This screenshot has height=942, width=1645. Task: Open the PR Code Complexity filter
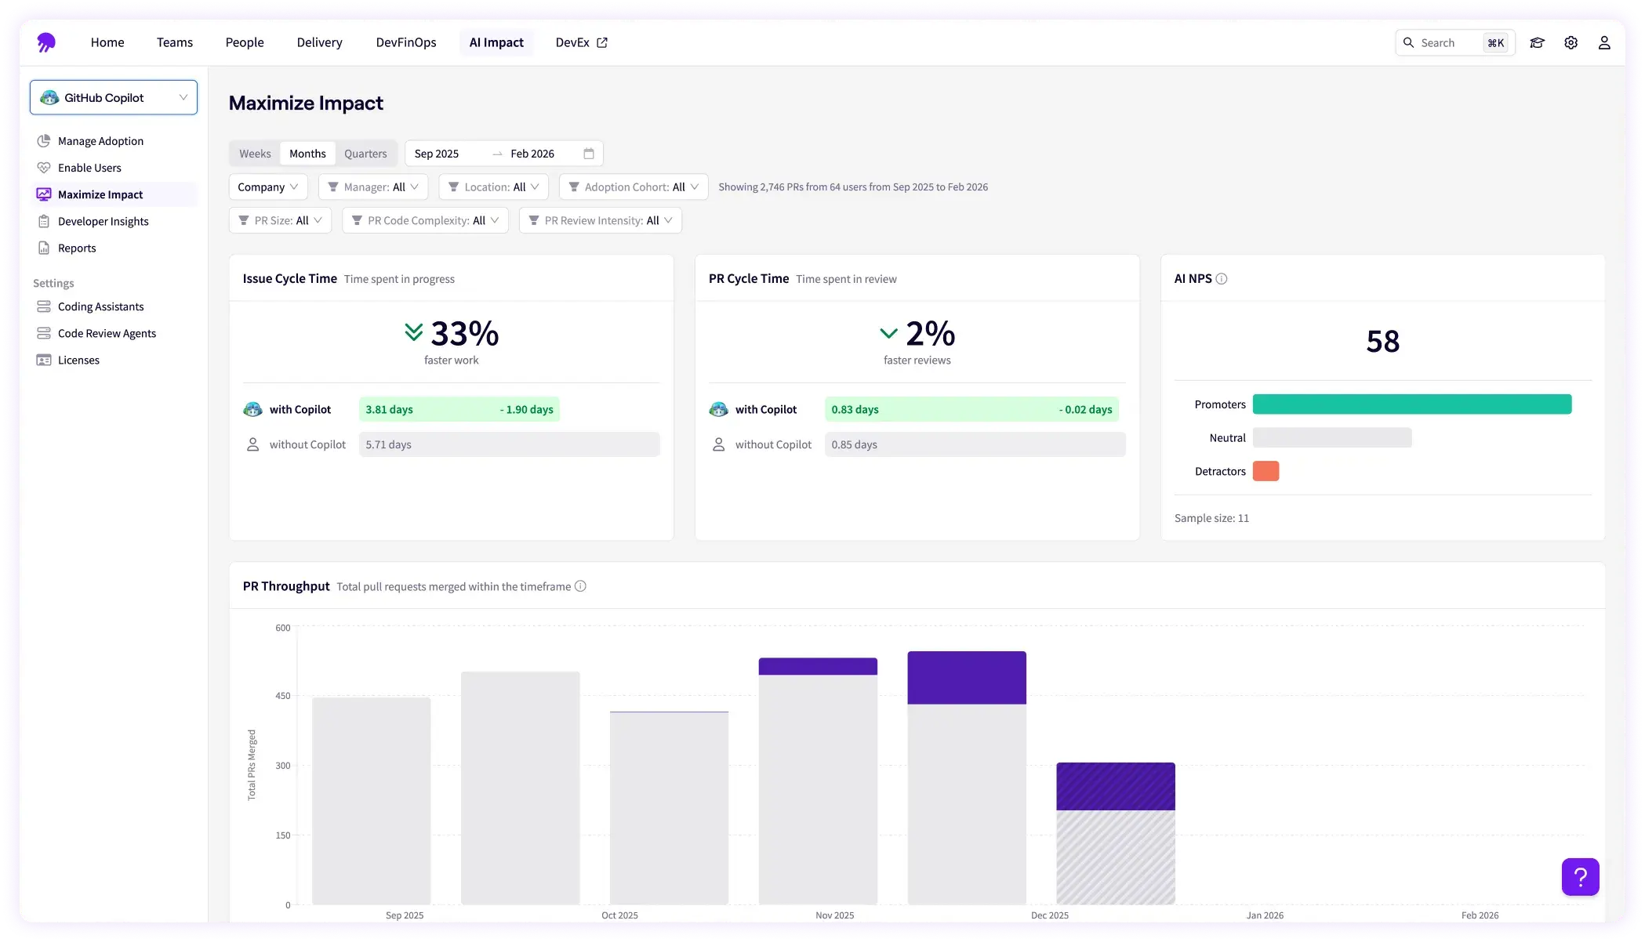click(x=425, y=220)
